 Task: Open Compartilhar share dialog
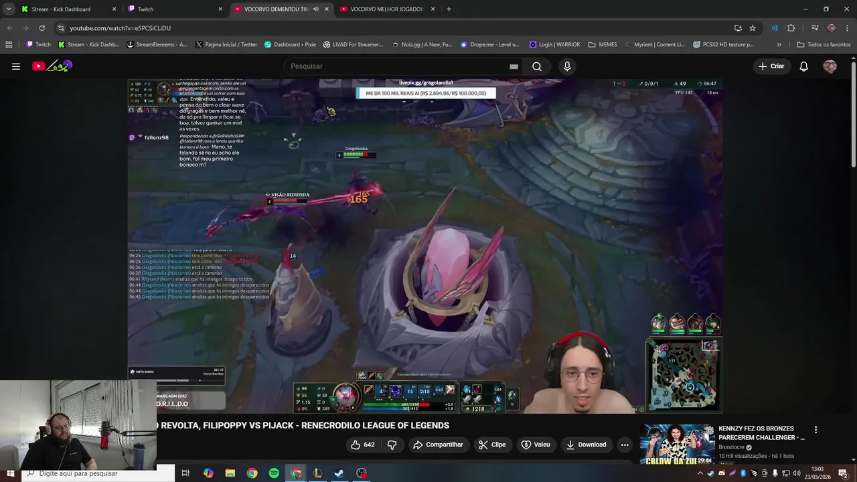tap(438, 445)
